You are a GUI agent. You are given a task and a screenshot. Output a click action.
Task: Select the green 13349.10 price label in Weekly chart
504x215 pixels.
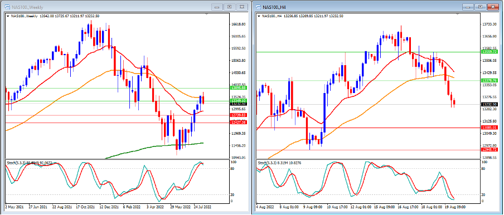point(238,100)
